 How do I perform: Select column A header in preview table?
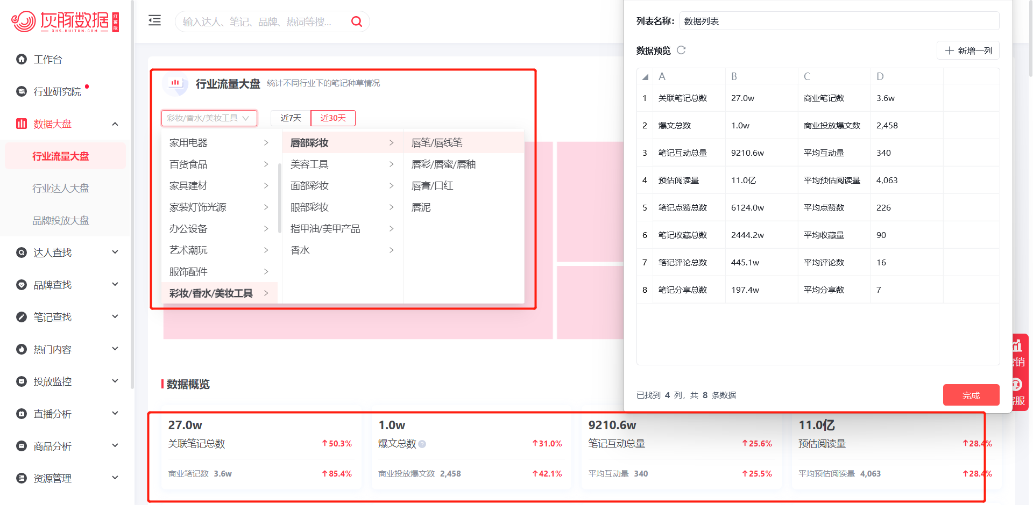(x=689, y=77)
